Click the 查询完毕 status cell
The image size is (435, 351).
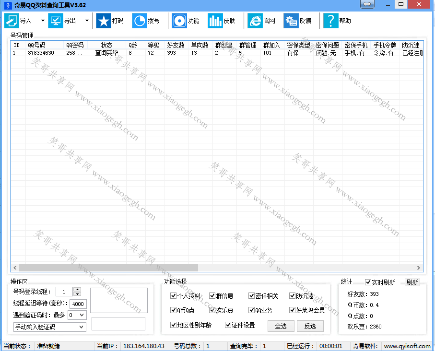pyautogui.click(x=107, y=53)
